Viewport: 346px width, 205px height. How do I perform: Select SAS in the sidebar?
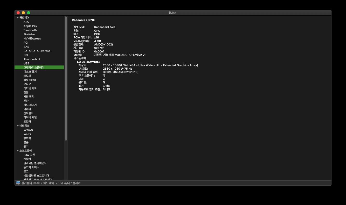coord(26,47)
